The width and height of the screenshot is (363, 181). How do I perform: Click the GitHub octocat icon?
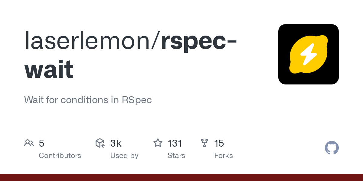(x=332, y=148)
